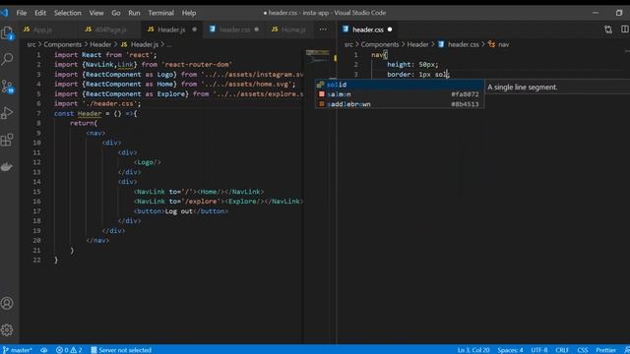Switch to the Header.js tab
This screenshot has width=630, height=354.
tap(171, 29)
